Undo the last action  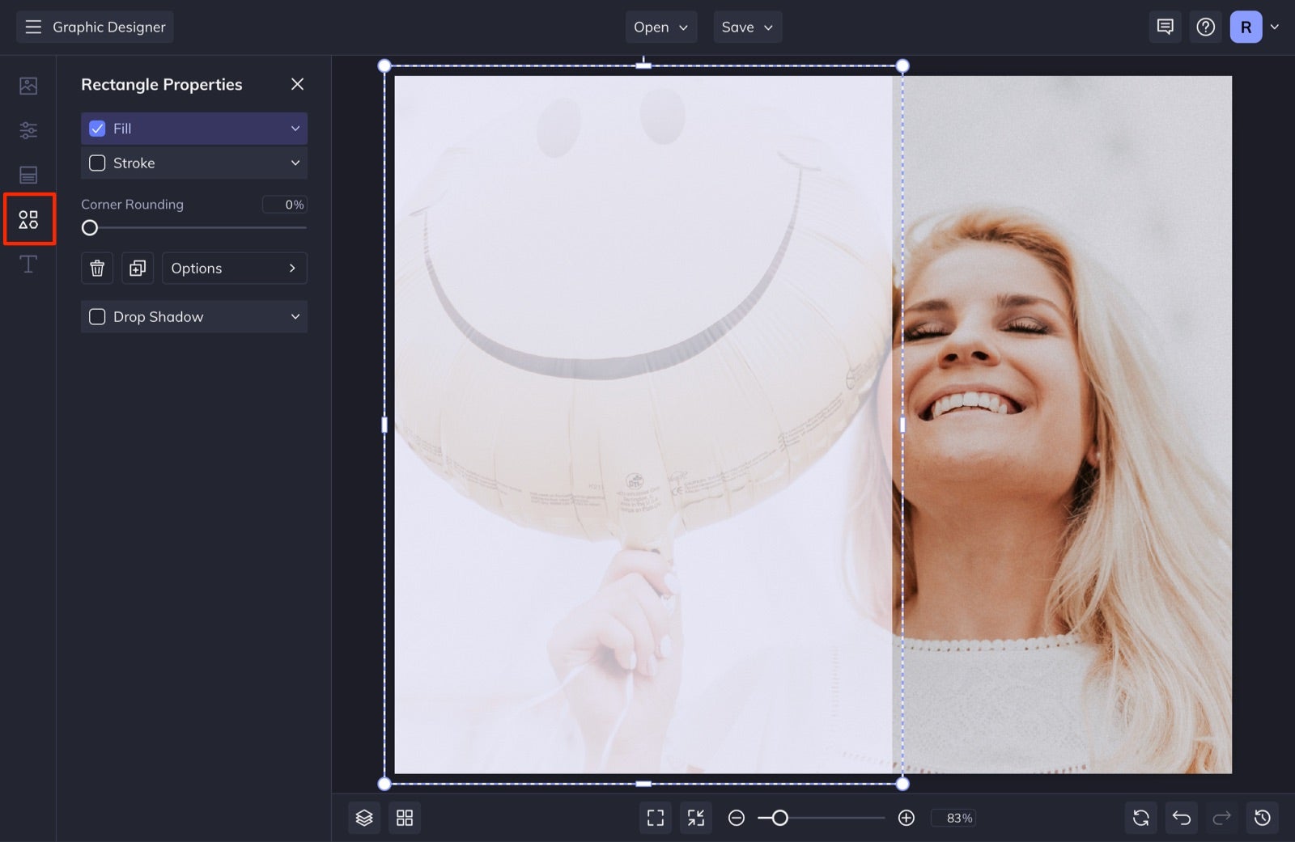pyautogui.click(x=1181, y=818)
